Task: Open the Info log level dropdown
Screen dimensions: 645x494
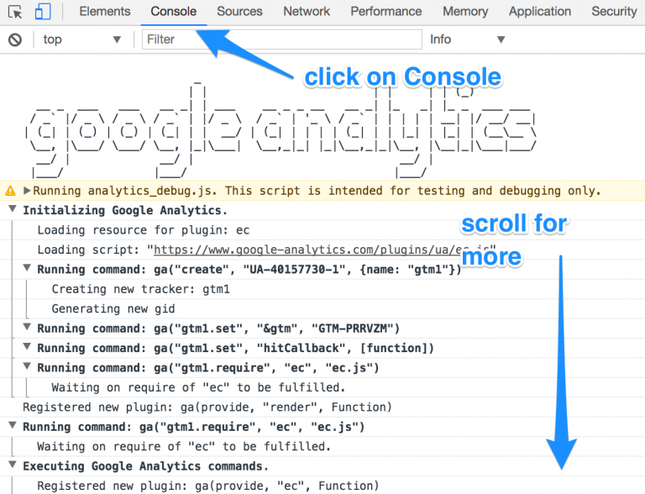Action: pos(467,39)
